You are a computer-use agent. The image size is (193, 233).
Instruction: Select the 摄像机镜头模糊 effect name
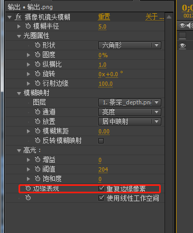click(47, 17)
